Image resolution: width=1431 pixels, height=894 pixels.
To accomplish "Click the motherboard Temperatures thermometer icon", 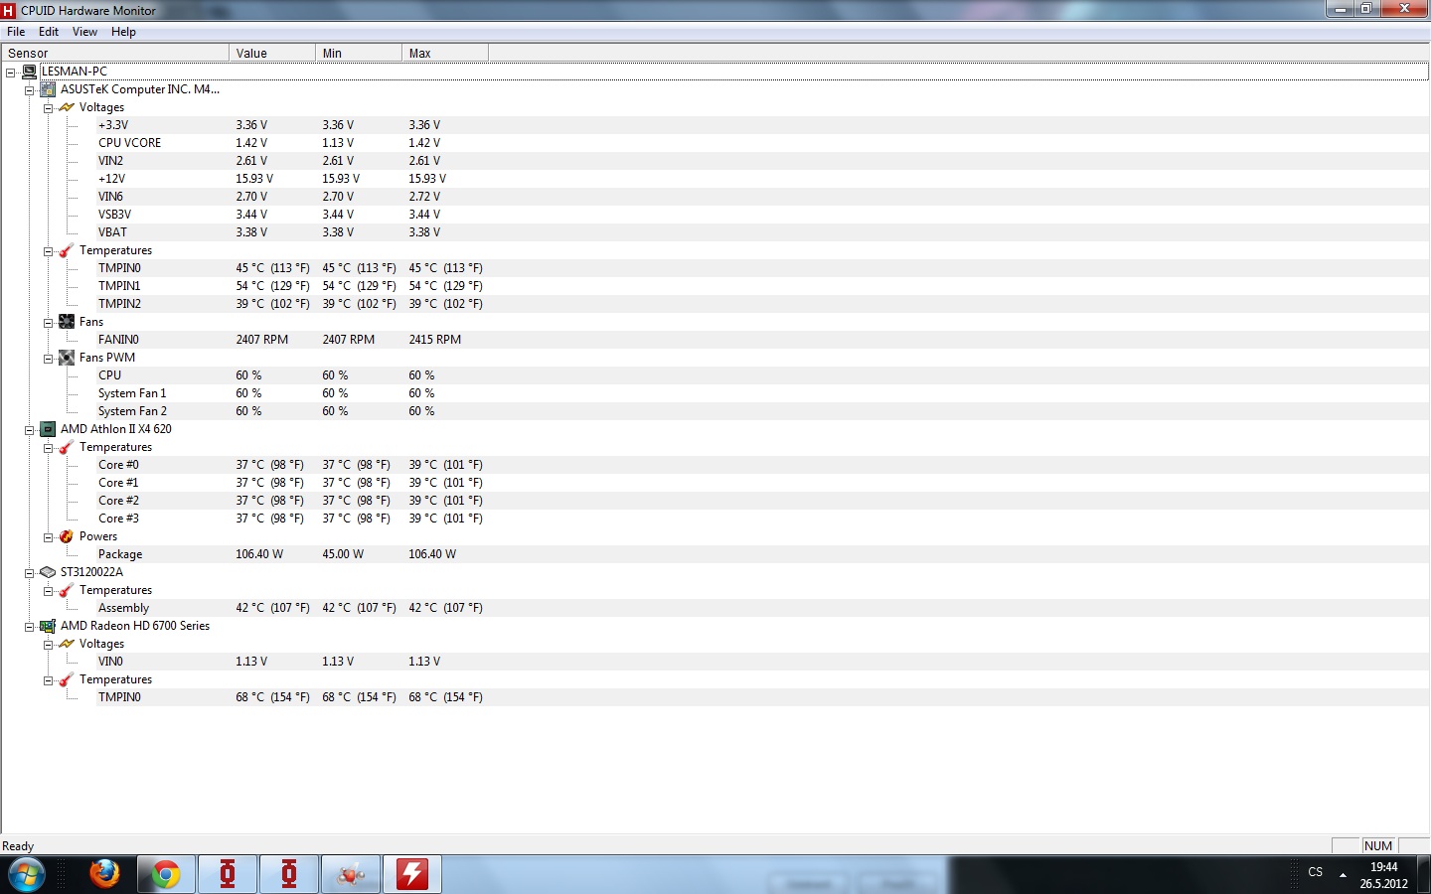I will pos(67,250).
